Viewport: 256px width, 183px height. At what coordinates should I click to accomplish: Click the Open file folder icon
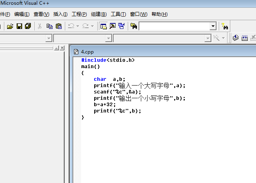click(x=10, y=26)
